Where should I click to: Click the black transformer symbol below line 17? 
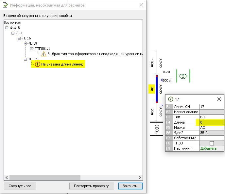click(x=157, y=128)
